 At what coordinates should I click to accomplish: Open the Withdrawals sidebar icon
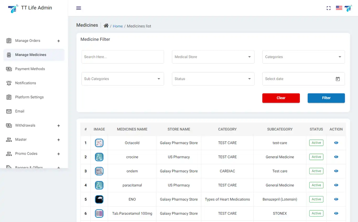coord(9,125)
